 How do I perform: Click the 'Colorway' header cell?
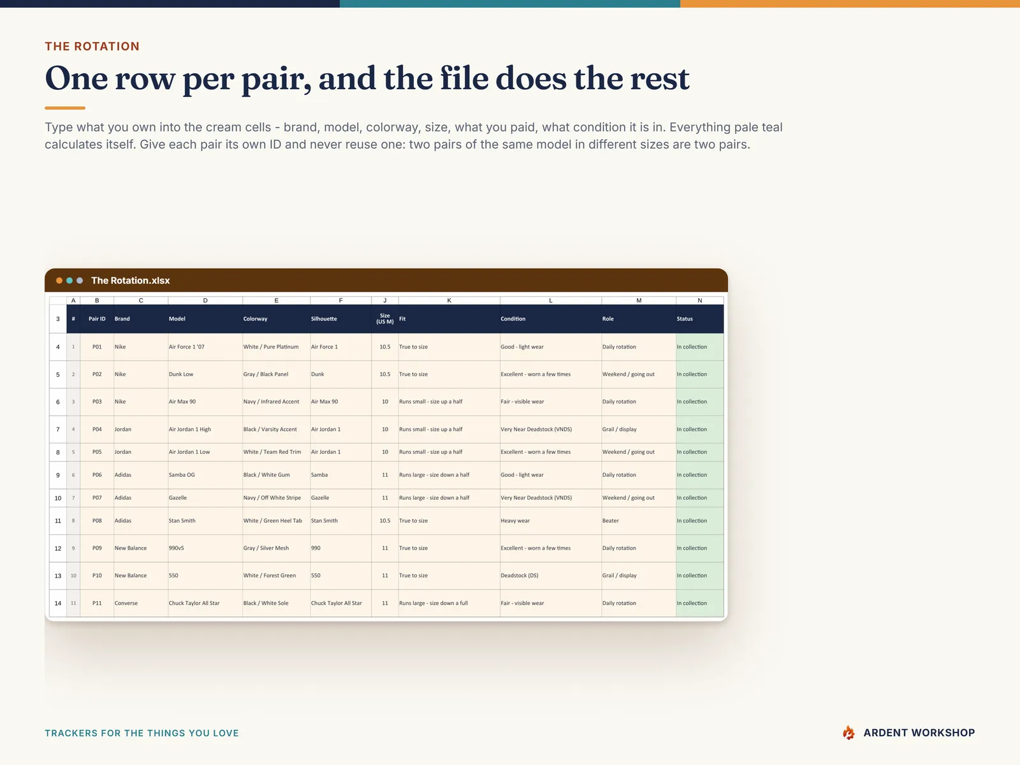point(276,319)
